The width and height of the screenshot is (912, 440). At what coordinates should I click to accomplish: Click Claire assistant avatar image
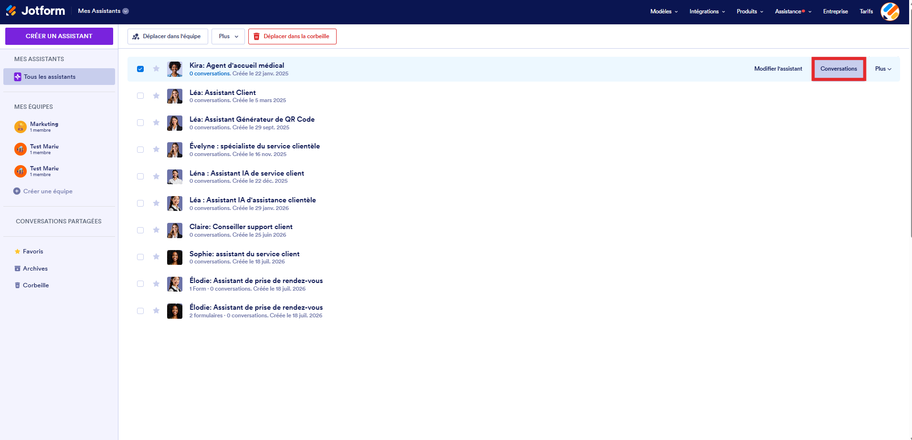[x=175, y=230]
